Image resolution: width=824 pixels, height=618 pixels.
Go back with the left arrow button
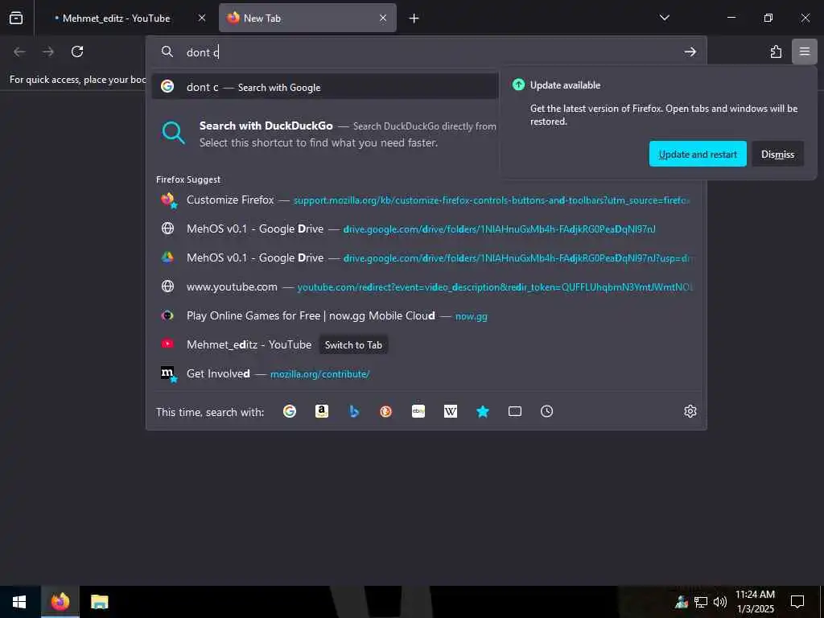pos(19,51)
